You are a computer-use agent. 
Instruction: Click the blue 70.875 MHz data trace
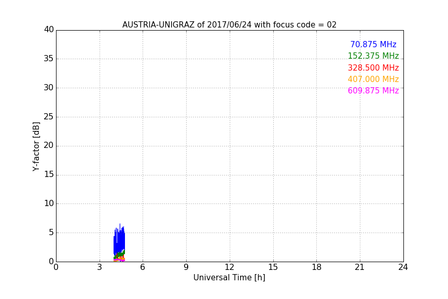(x=119, y=240)
